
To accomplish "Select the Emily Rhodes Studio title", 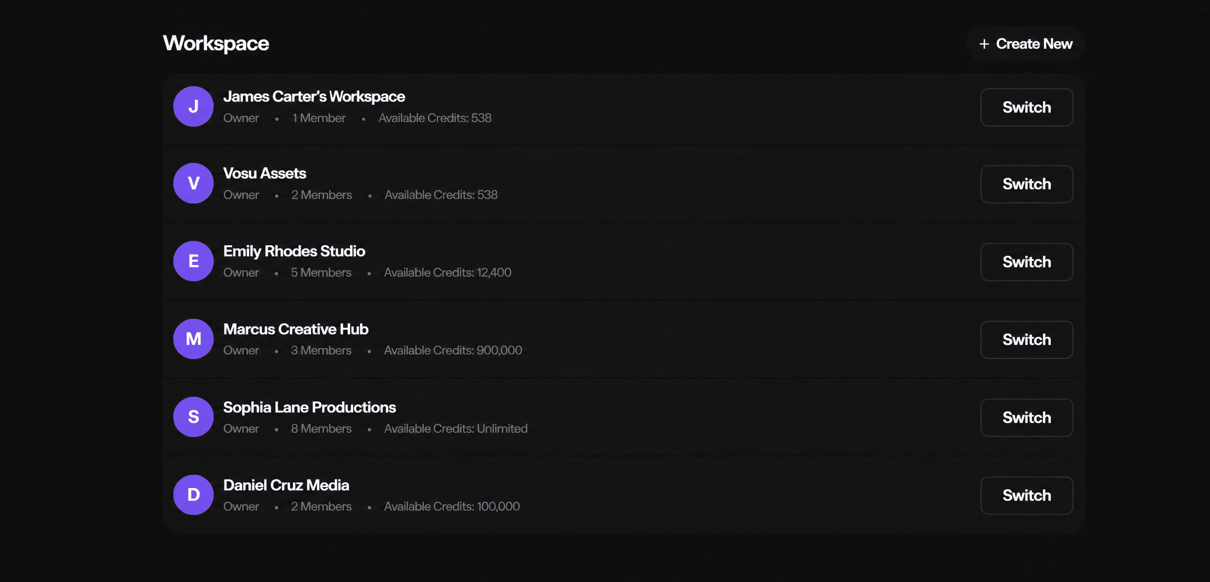I will 294,251.
